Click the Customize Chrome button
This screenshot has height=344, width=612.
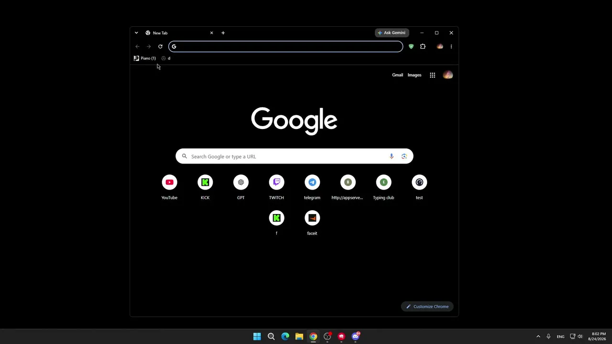pos(427,307)
